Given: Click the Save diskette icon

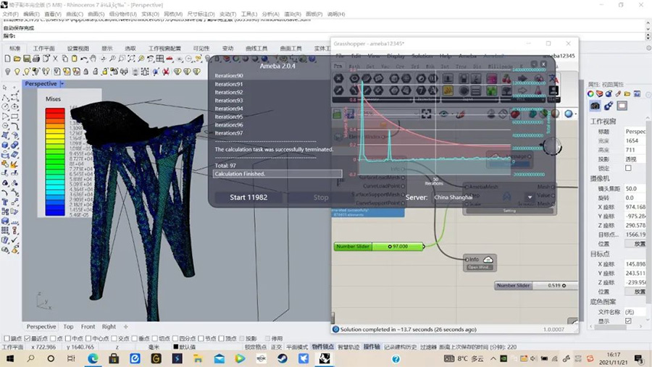Looking at the screenshot, I should (x=27, y=59).
